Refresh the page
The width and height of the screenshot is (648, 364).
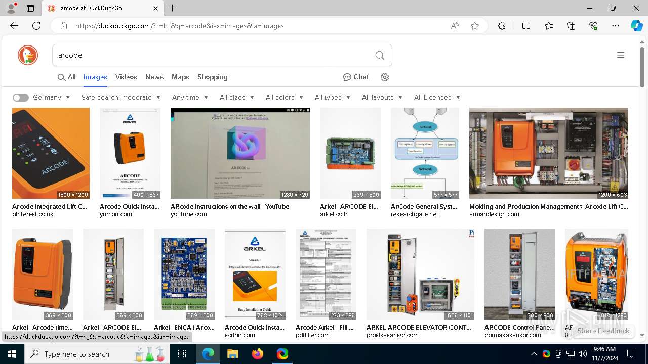click(36, 26)
